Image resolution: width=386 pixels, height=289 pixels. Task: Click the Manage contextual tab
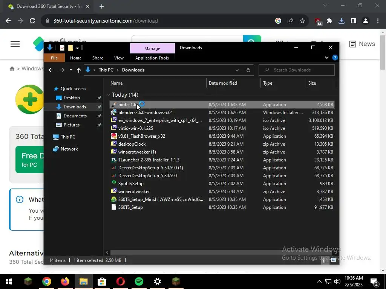152,49
